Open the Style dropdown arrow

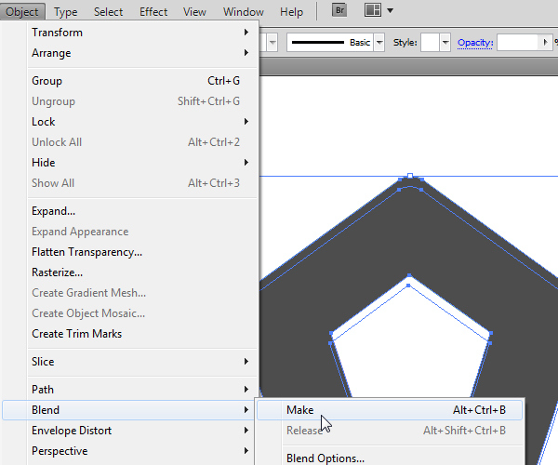tap(445, 43)
